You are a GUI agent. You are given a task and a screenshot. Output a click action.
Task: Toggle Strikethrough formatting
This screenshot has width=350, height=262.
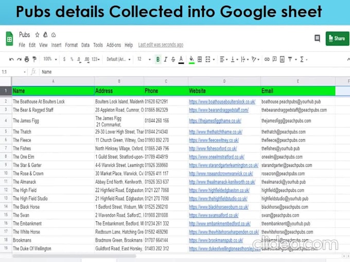173,59
